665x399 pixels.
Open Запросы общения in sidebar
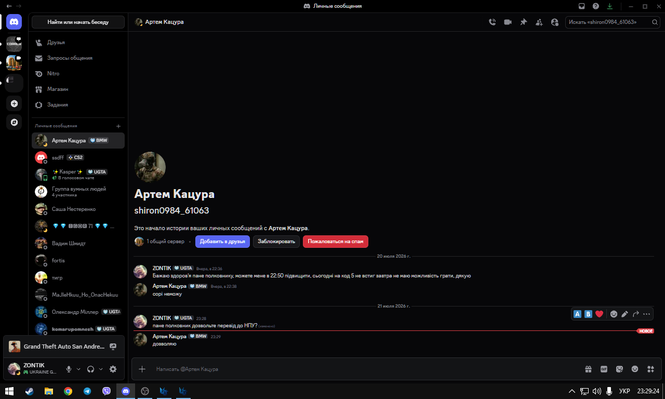coord(78,58)
